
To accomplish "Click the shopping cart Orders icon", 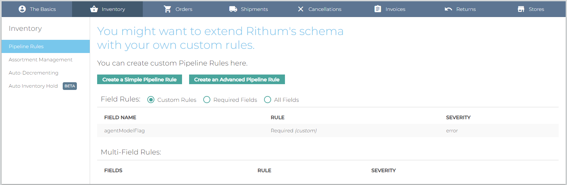I will point(168,9).
